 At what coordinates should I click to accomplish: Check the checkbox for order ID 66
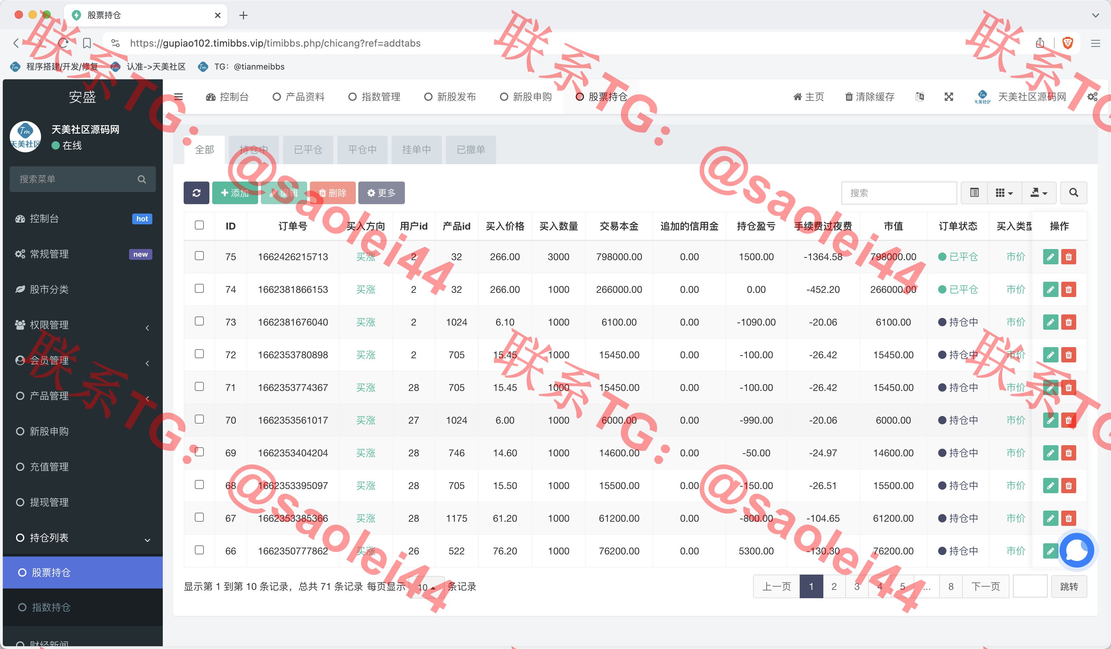199,550
